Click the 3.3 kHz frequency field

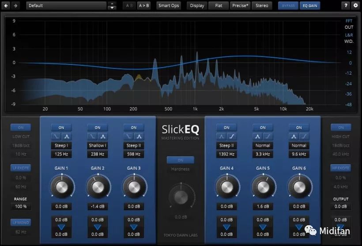(x=263, y=154)
